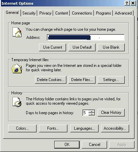
Task: Click the Use Current button
Action: (x=53, y=47)
